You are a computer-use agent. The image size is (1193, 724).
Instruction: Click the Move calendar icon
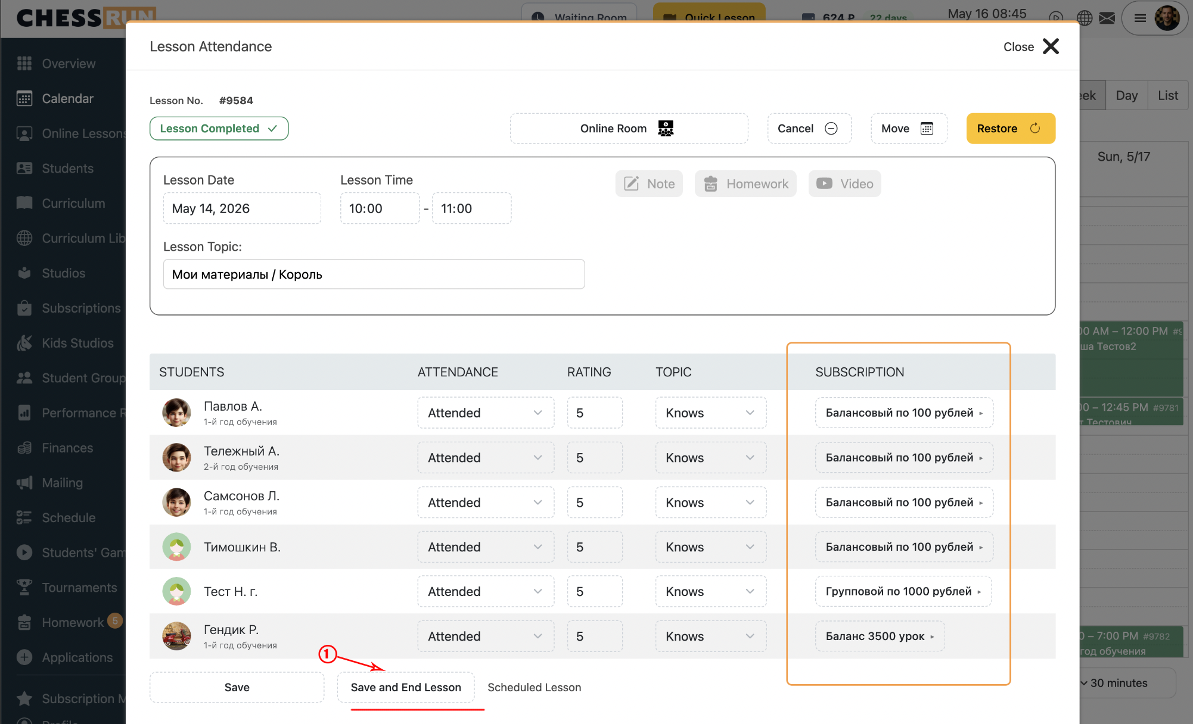(x=927, y=129)
